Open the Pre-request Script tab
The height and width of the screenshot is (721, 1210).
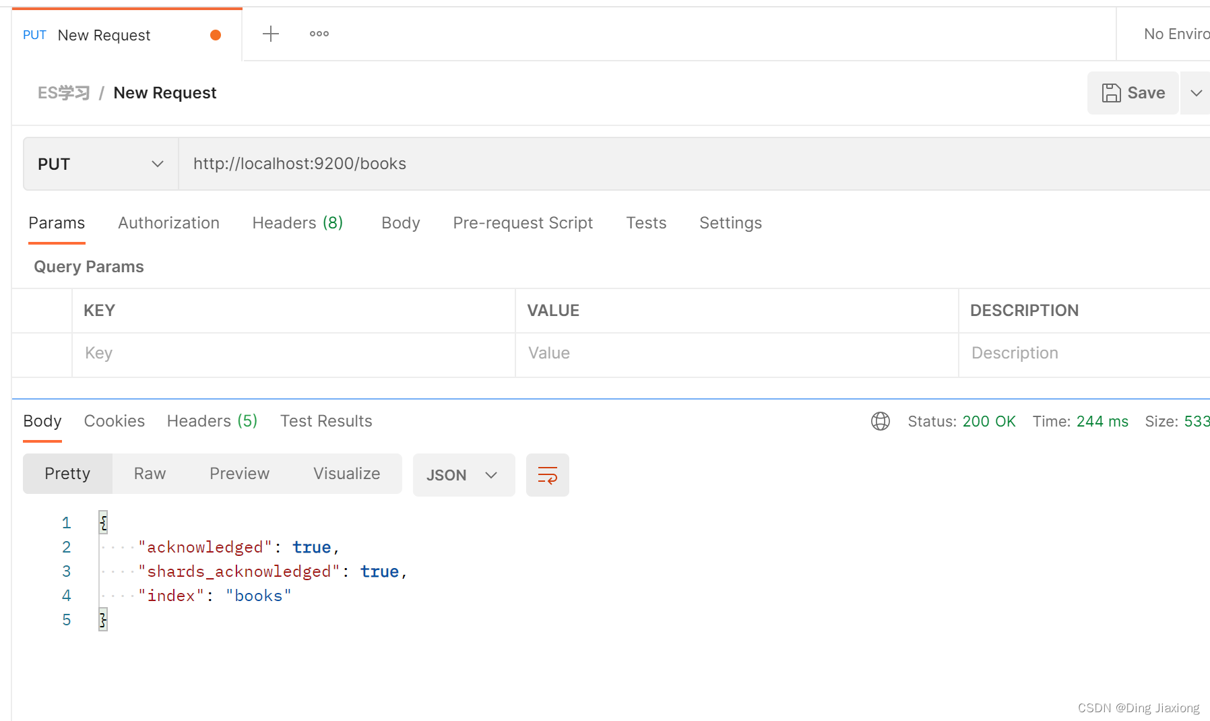pos(523,223)
